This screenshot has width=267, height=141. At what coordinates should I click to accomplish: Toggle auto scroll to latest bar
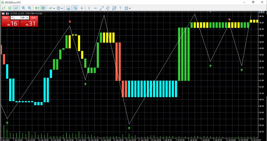pyautogui.click(x=37, y=8)
